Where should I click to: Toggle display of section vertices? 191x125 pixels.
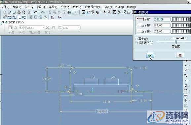(x=24, y=17)
